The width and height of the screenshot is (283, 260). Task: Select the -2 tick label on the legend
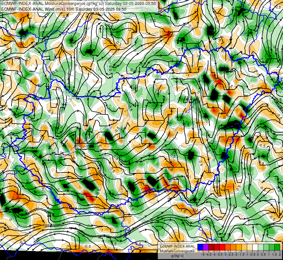236,255
